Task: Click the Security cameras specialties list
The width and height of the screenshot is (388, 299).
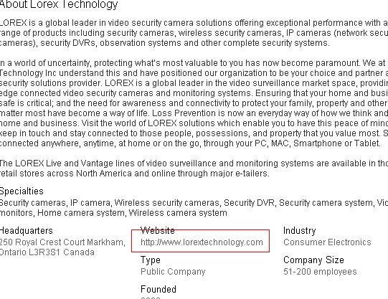Action: point(194,208)
